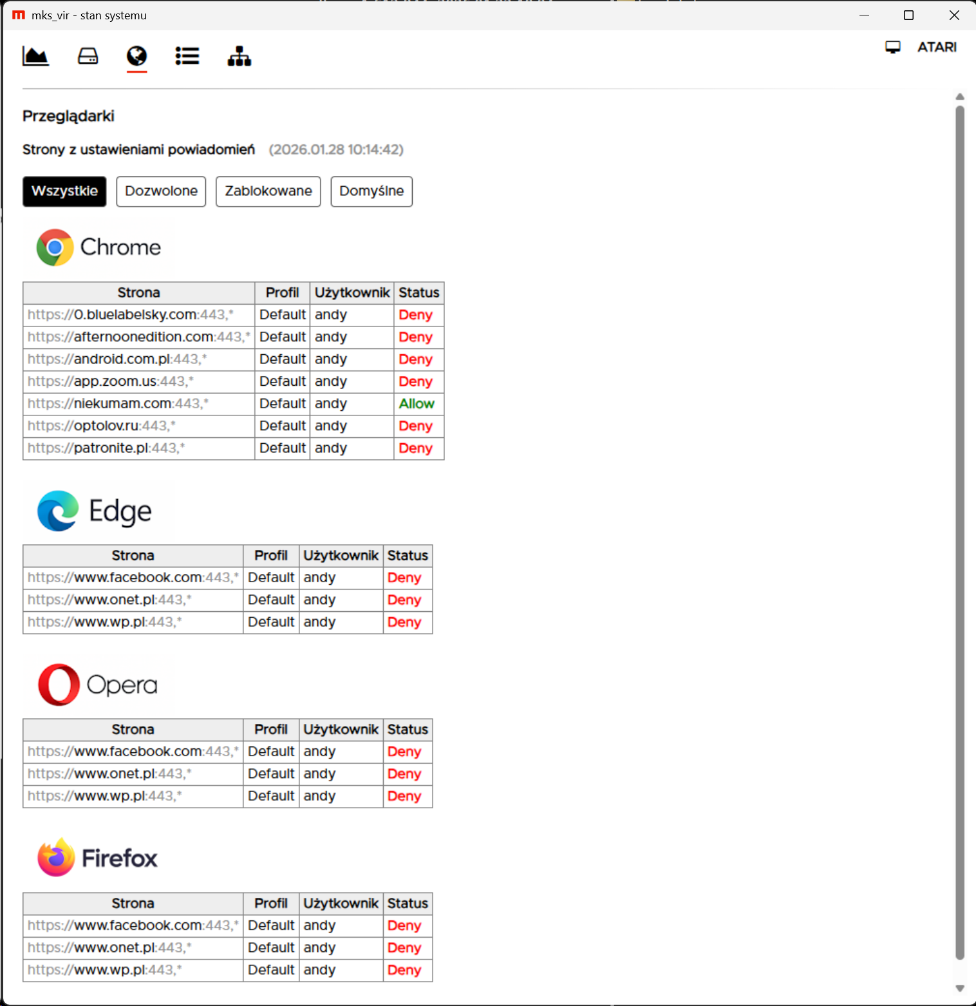The image size is (976, 1006).
Task: Click optolov.ru entry in Chrome table
Action: click(106, 426)
